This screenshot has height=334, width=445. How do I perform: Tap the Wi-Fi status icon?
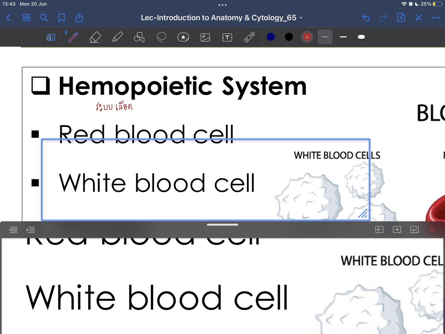(x=404, y=4)
